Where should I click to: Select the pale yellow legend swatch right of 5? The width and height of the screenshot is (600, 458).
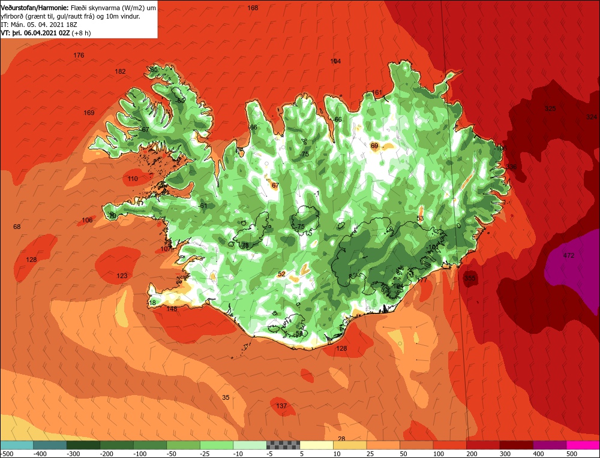316,445
